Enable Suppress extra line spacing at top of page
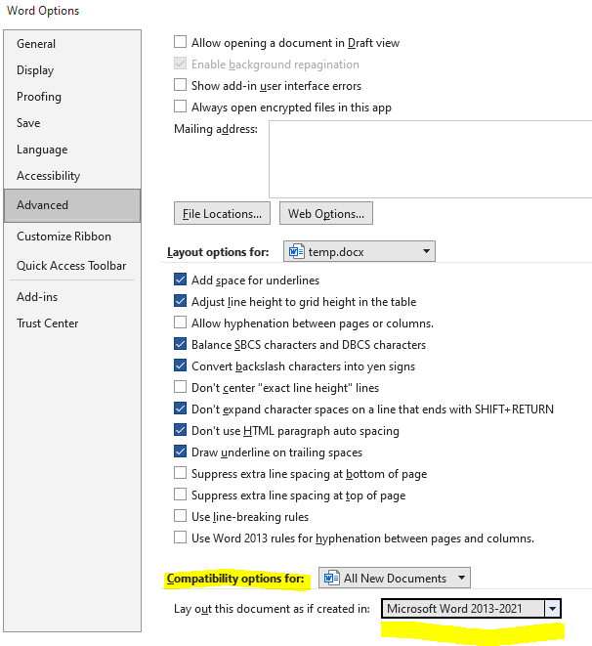 point(180,494)
